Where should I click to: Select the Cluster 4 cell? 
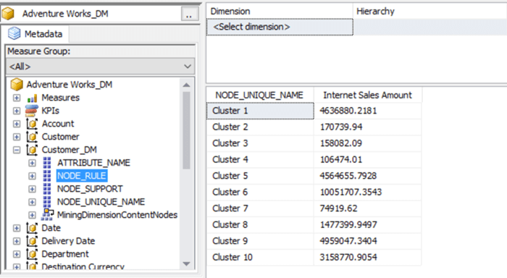pyautogui.click(x=260, y=160)
